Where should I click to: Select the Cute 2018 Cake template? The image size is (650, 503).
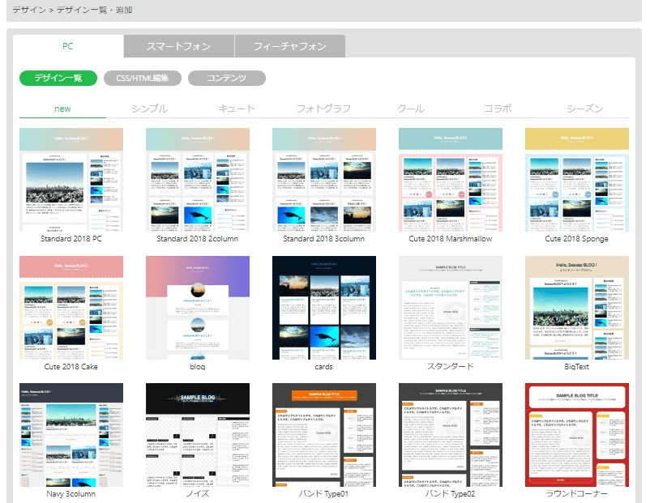pyautogui.click(x=71, y=308)
